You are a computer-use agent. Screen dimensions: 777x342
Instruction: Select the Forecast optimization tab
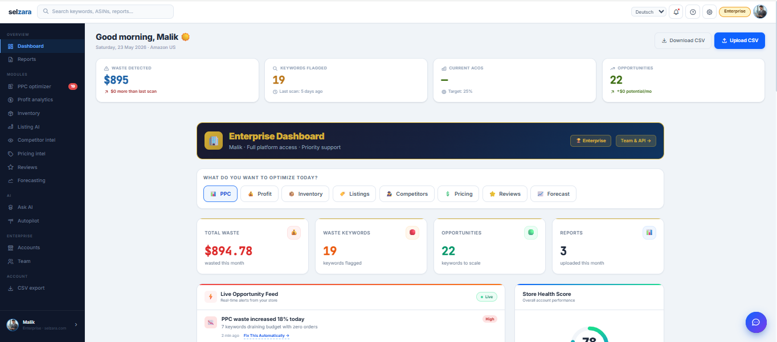pos(553,193)
